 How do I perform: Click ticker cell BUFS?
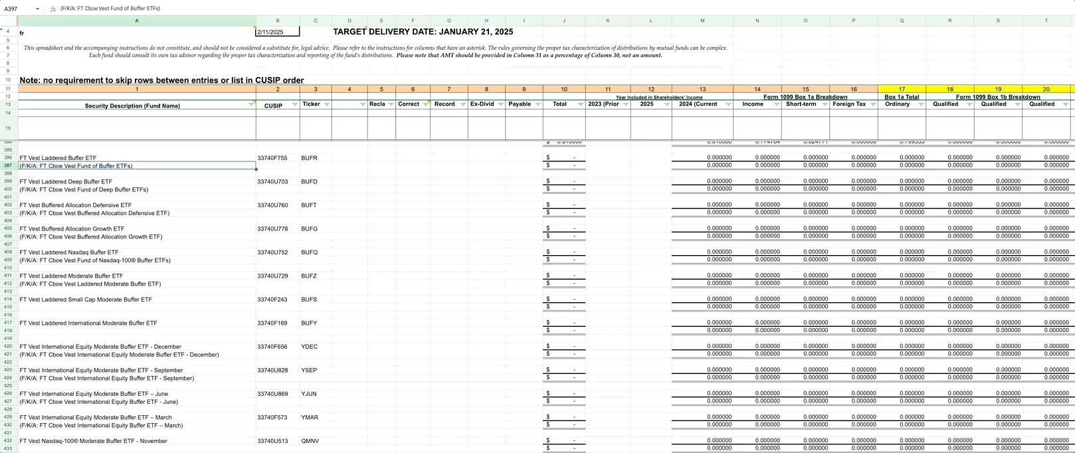(316, 300)
